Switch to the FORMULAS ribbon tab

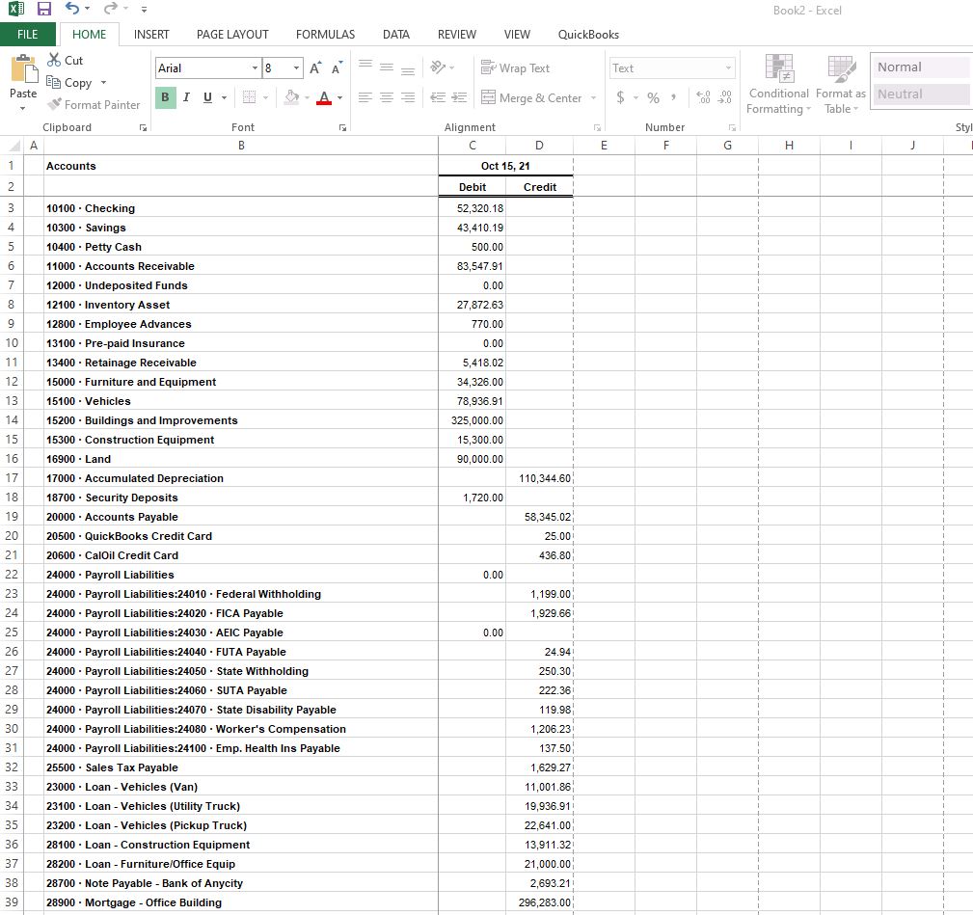(x=325, y=34)
